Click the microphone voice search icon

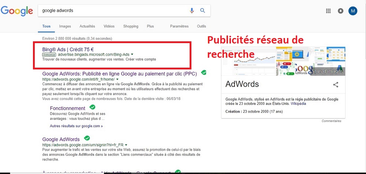click(192, 11)
